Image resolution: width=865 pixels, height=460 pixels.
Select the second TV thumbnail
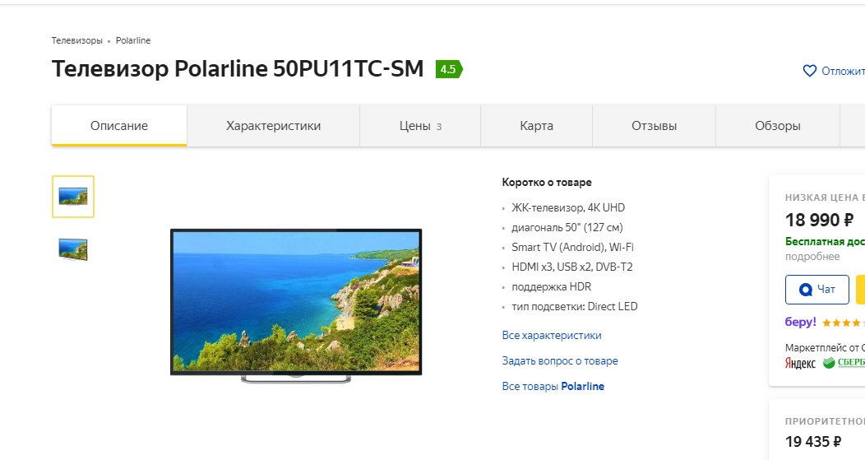73,249
